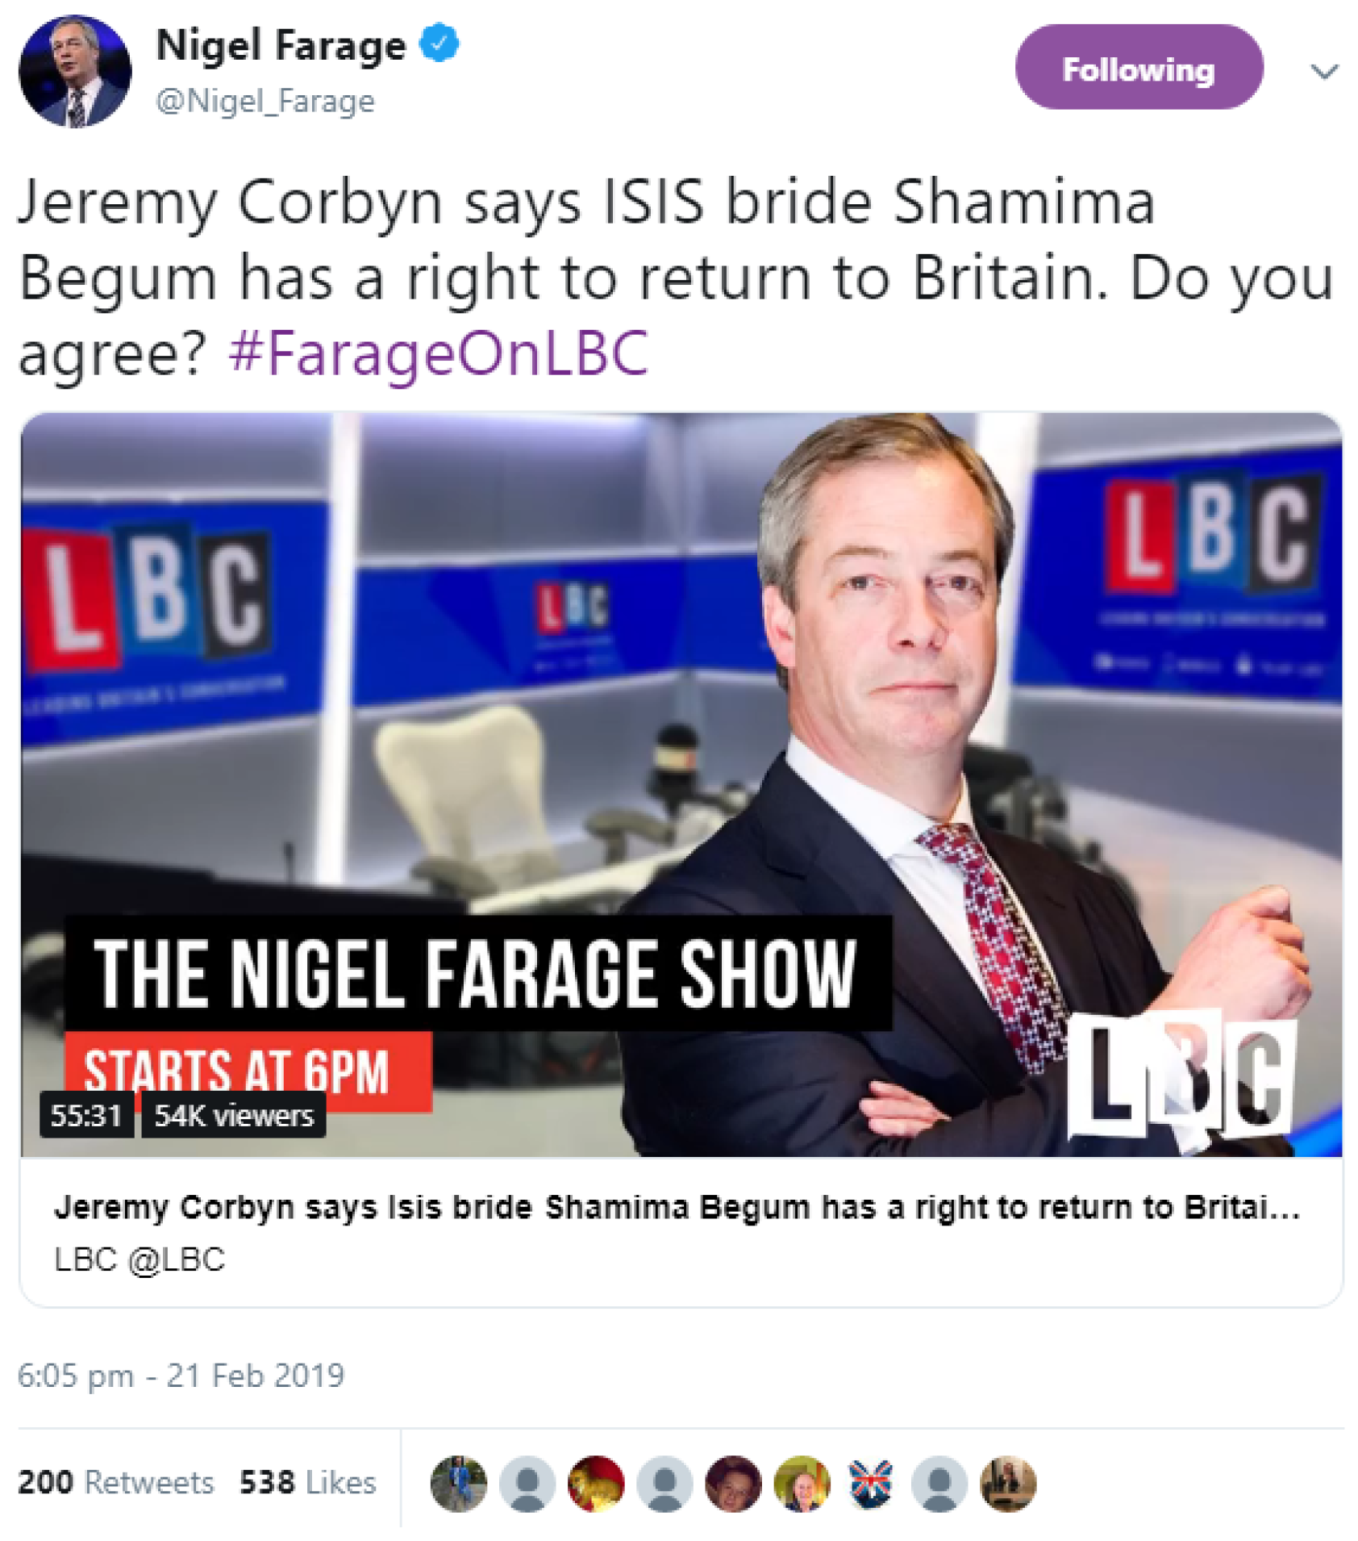Image resolution: width=1358 pixels, height=1541 pixels.
Task: Click the Union Jack liker avatar
Action: (871, 1483)
